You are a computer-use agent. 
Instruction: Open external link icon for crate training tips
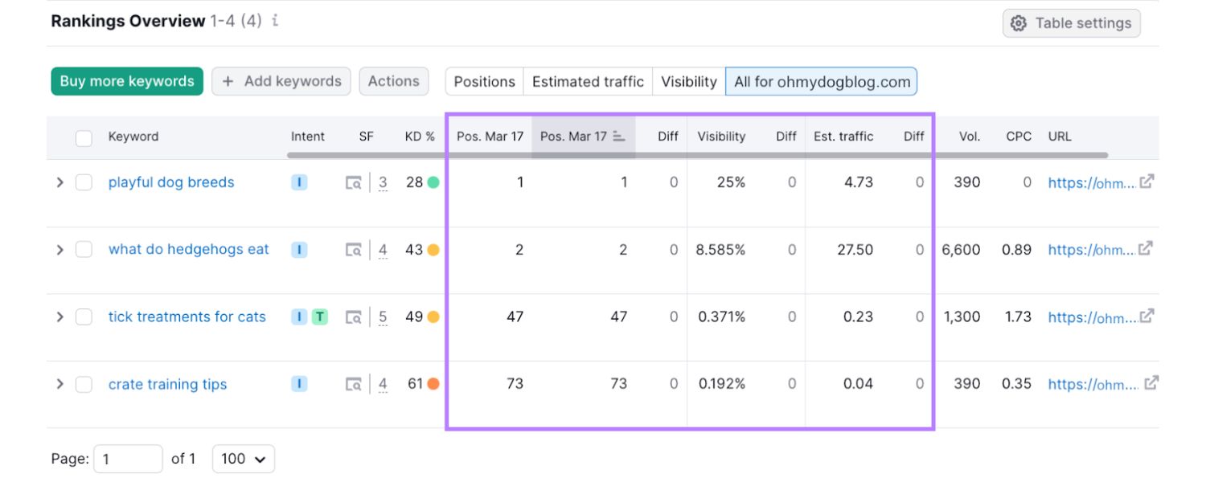(x=1151, y=383)
